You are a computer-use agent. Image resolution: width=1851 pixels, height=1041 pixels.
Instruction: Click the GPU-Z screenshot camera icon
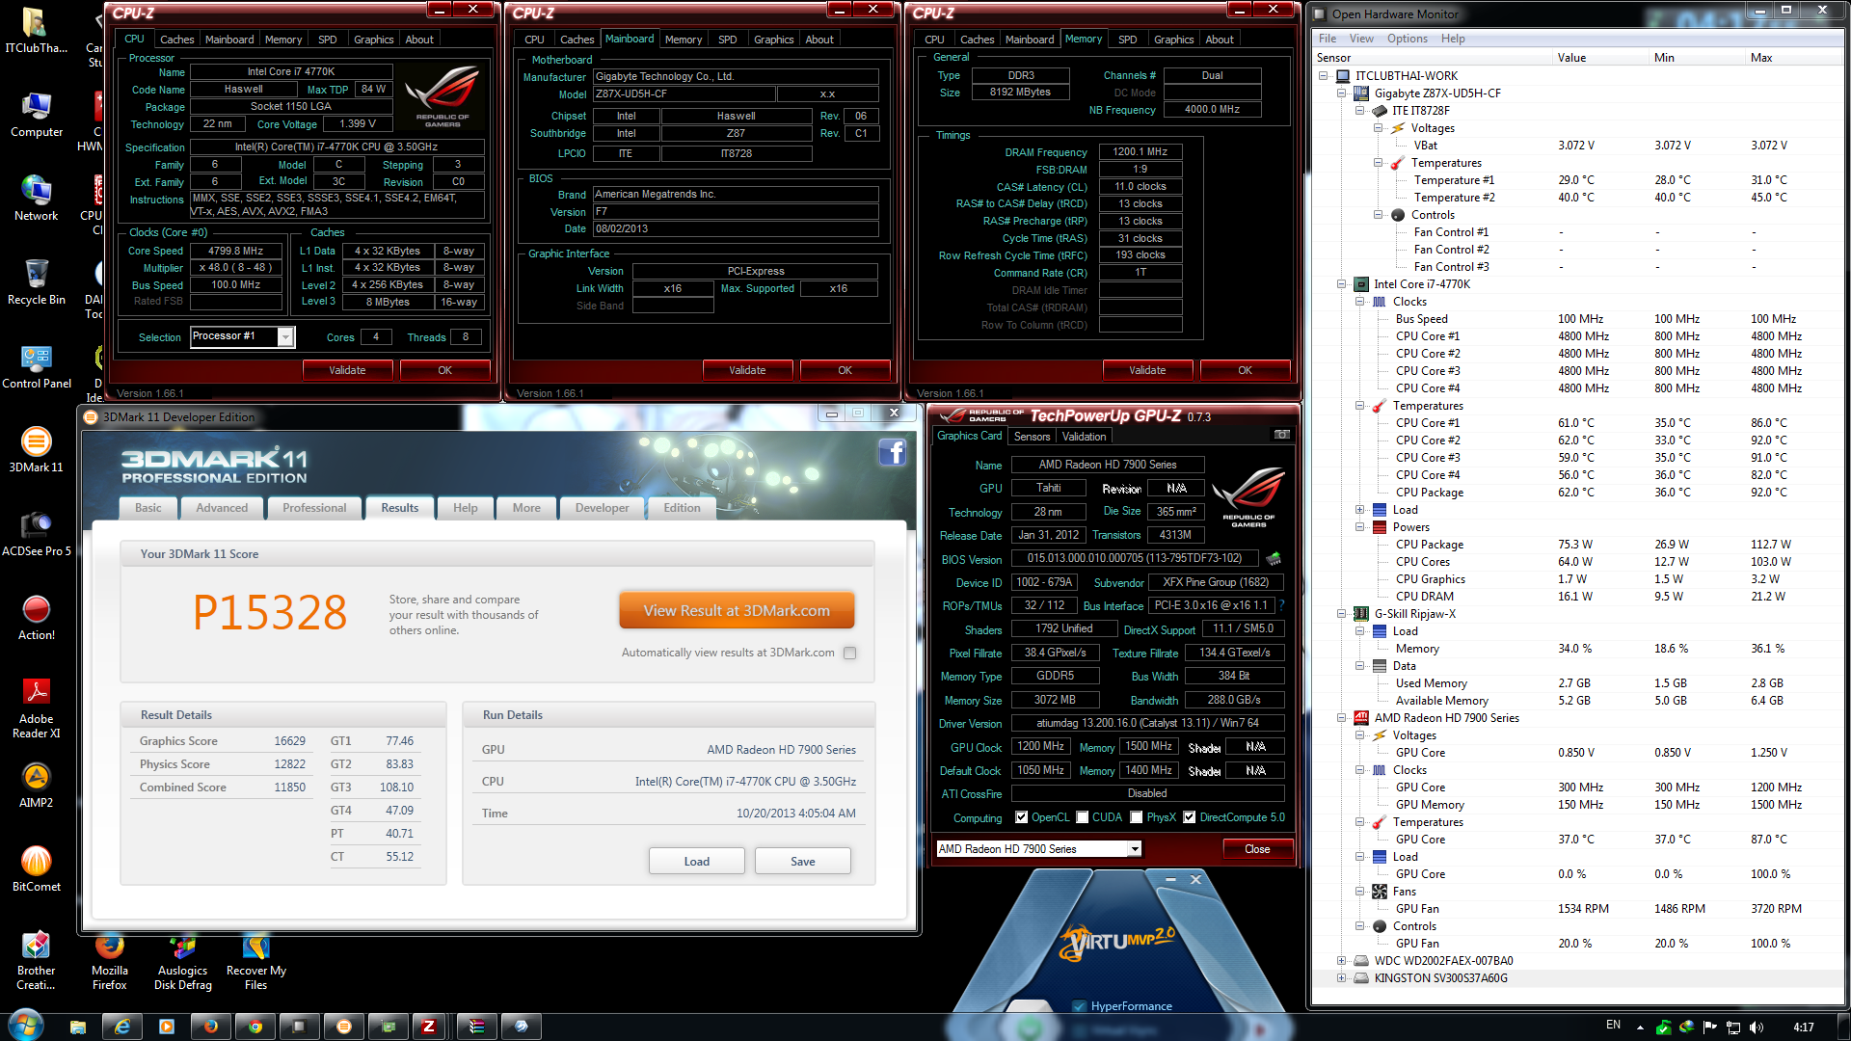(x=1281, y=435)
